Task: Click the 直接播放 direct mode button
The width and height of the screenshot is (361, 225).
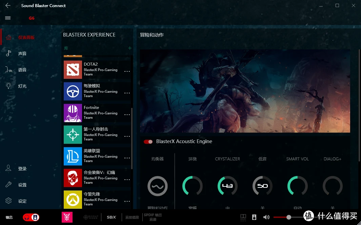Action: point(132,217)
